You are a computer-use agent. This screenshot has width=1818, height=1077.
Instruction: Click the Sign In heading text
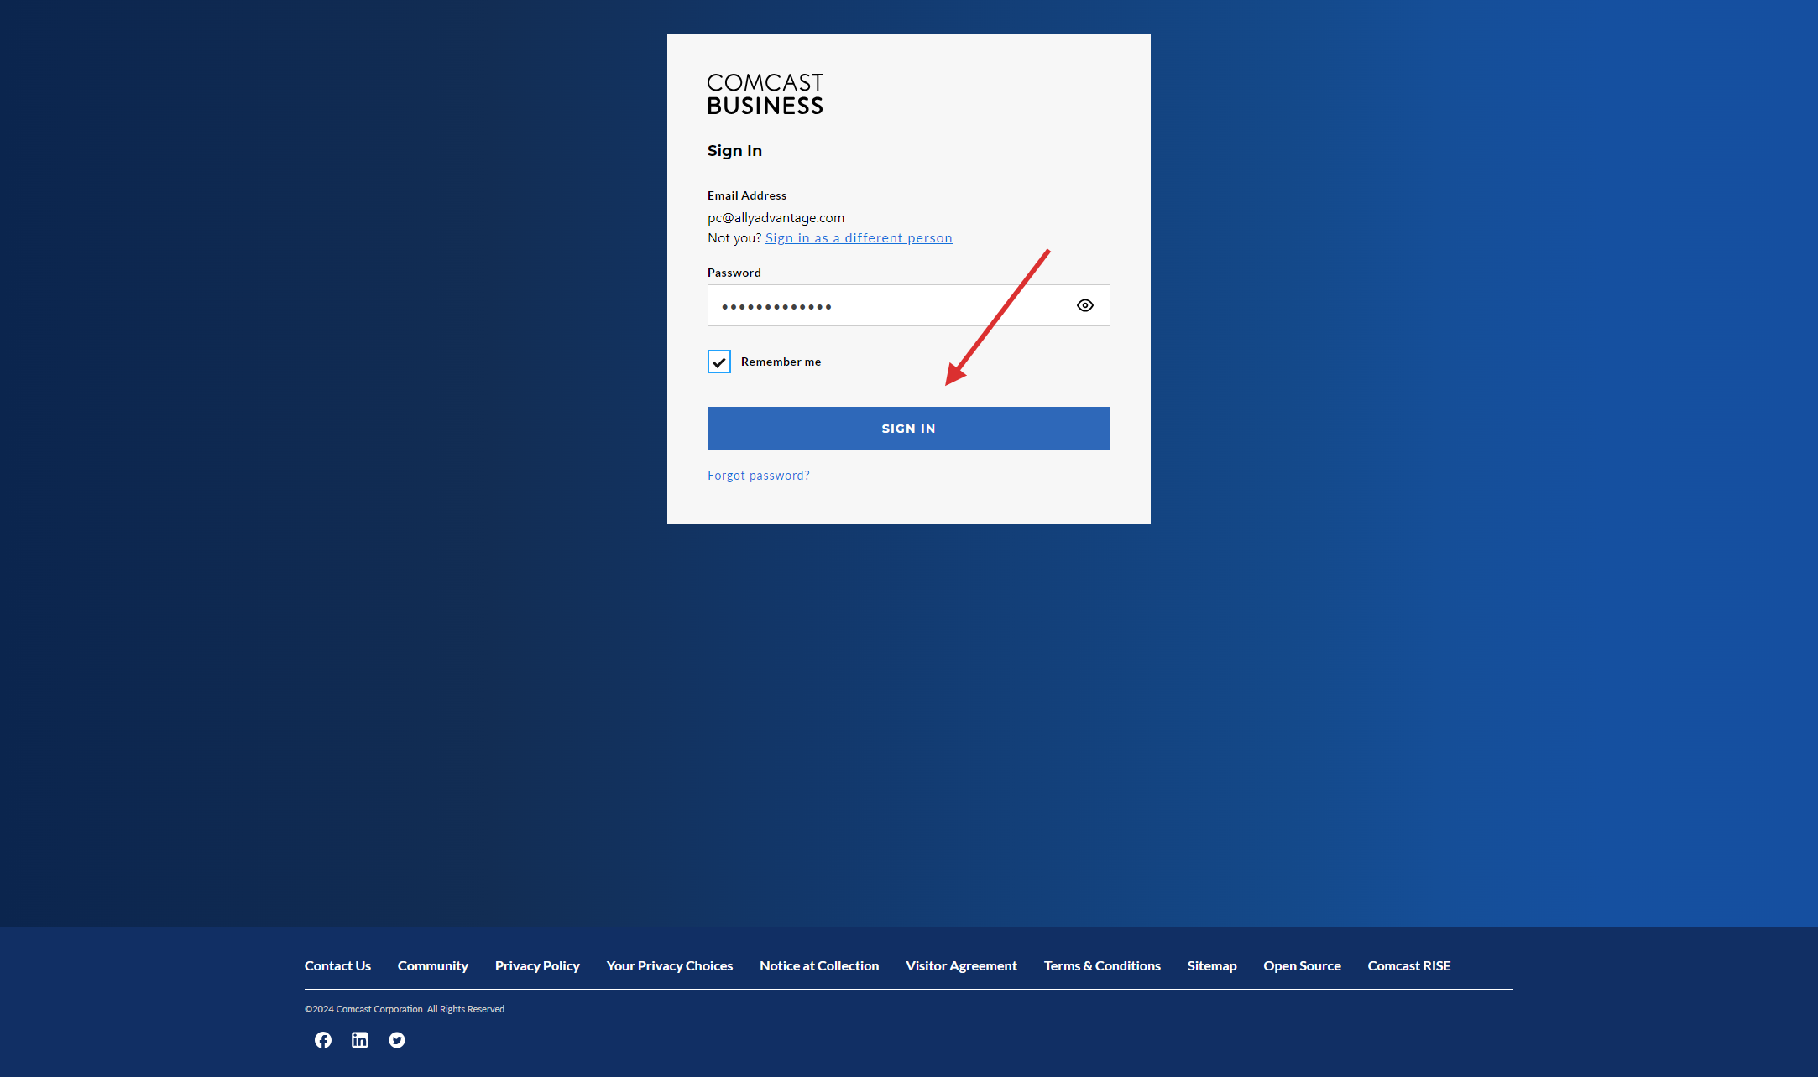[734, 151]
